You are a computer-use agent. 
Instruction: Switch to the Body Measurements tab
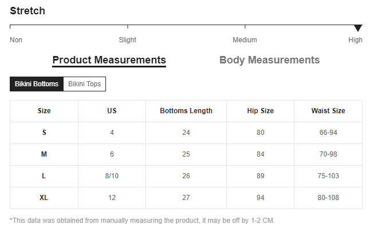point(269,60)
